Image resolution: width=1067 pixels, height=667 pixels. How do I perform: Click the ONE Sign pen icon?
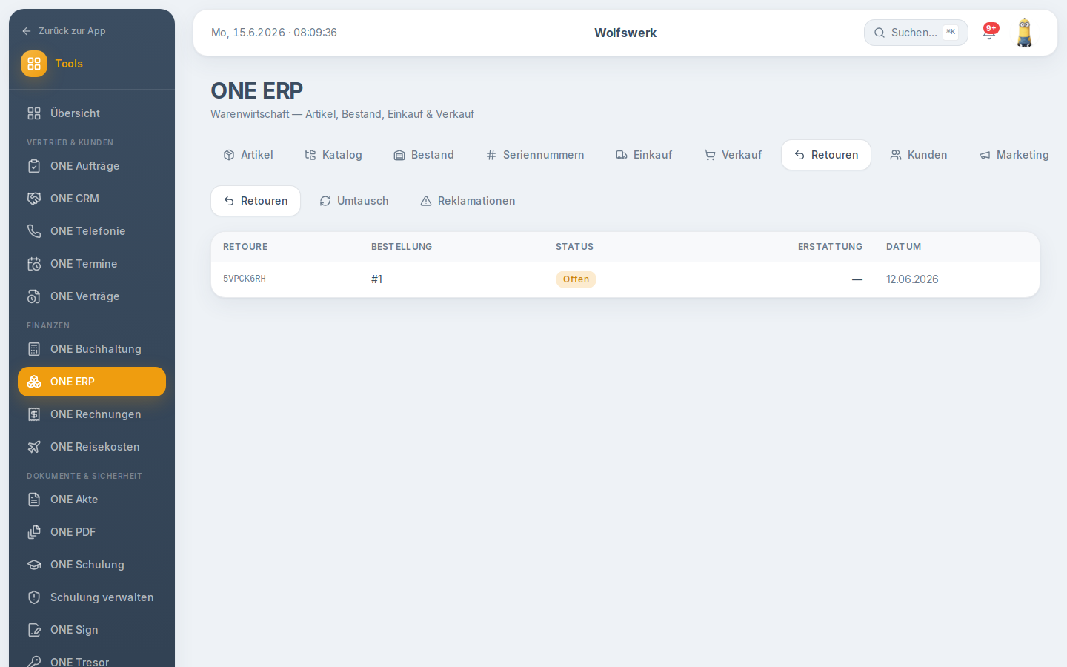[34, 630]
